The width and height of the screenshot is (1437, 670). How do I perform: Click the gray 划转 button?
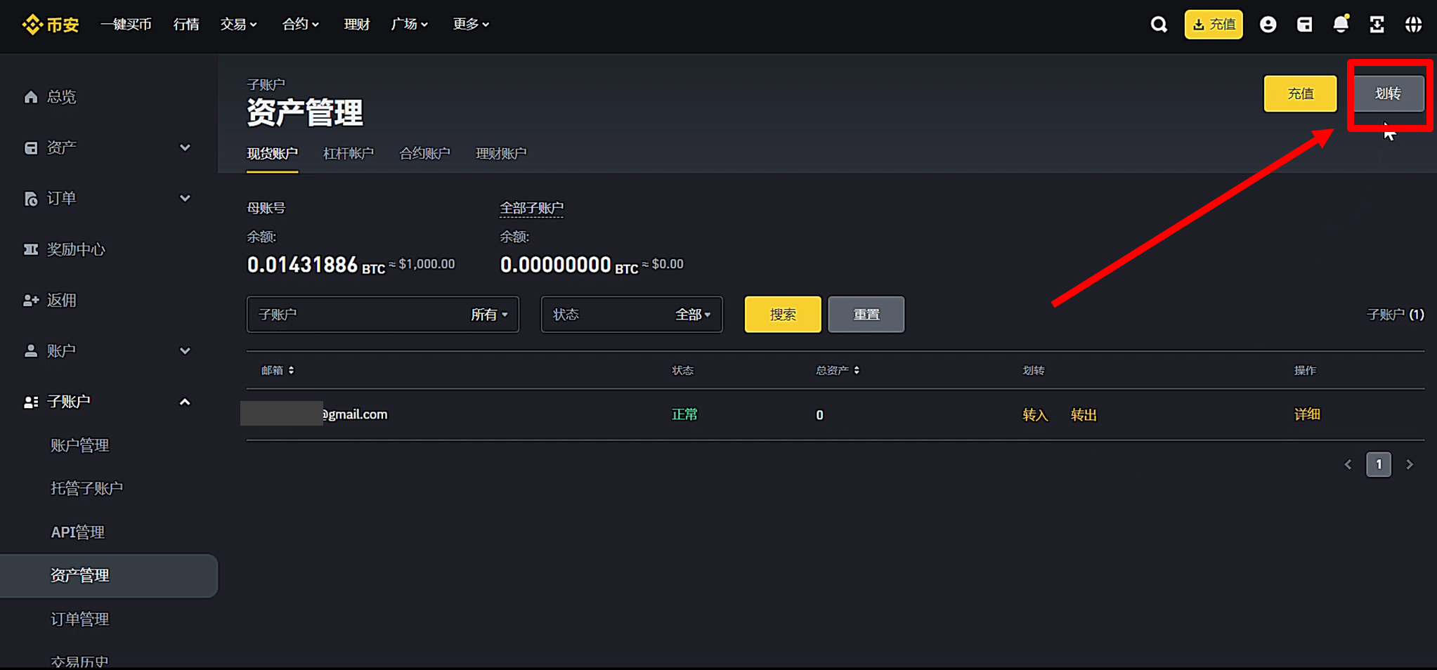click(1388, 93)
